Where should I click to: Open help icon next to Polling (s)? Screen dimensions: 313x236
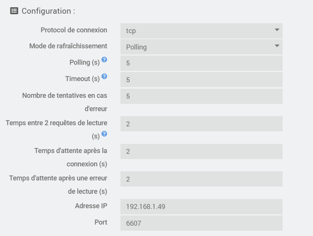coord(104,60)
